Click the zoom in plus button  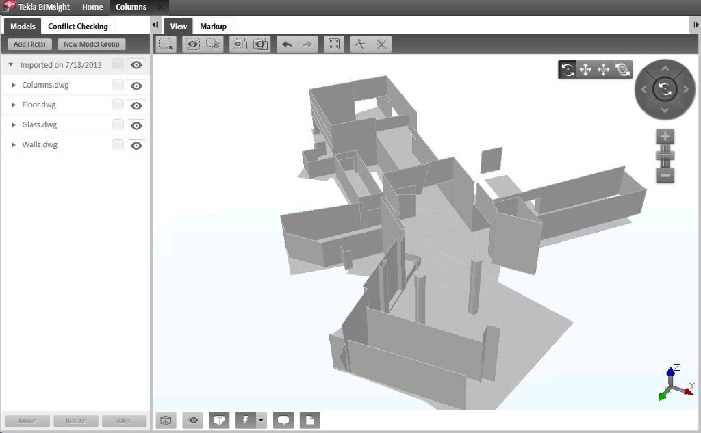pyautogui.click(x=665, y=136)
